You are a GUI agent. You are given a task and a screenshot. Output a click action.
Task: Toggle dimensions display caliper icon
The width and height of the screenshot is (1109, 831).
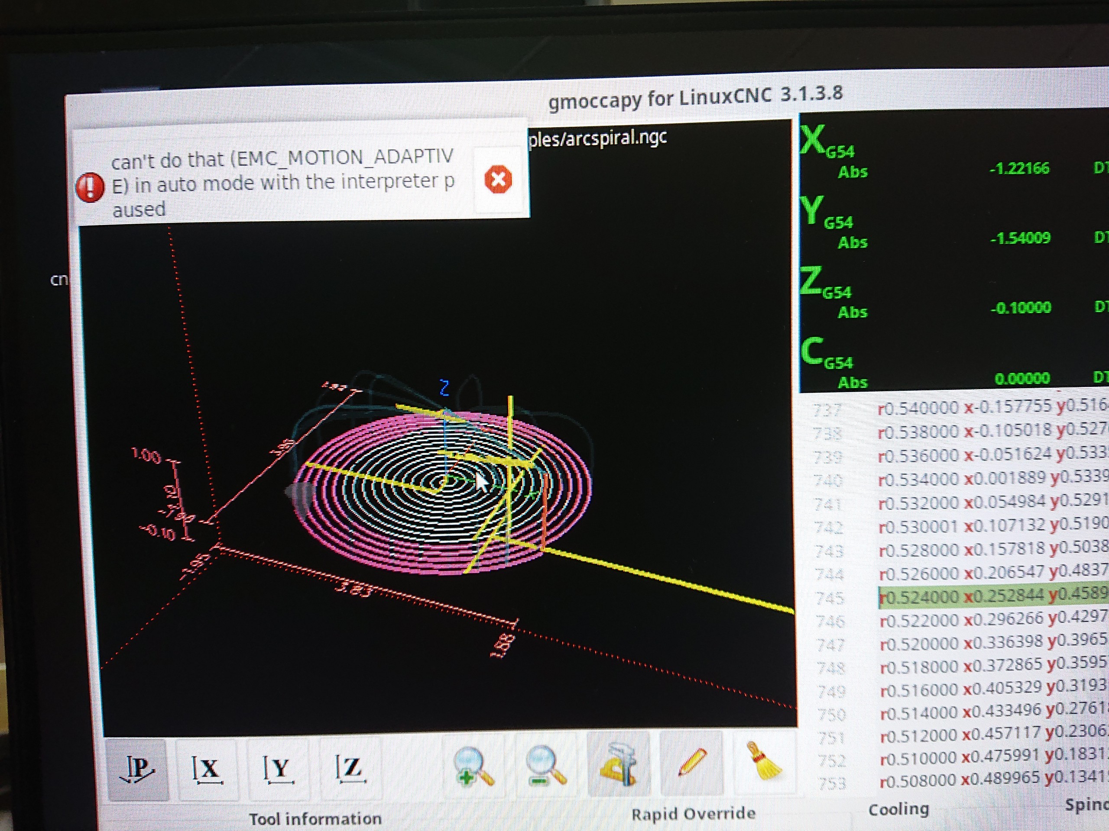[x=619, y=763]
